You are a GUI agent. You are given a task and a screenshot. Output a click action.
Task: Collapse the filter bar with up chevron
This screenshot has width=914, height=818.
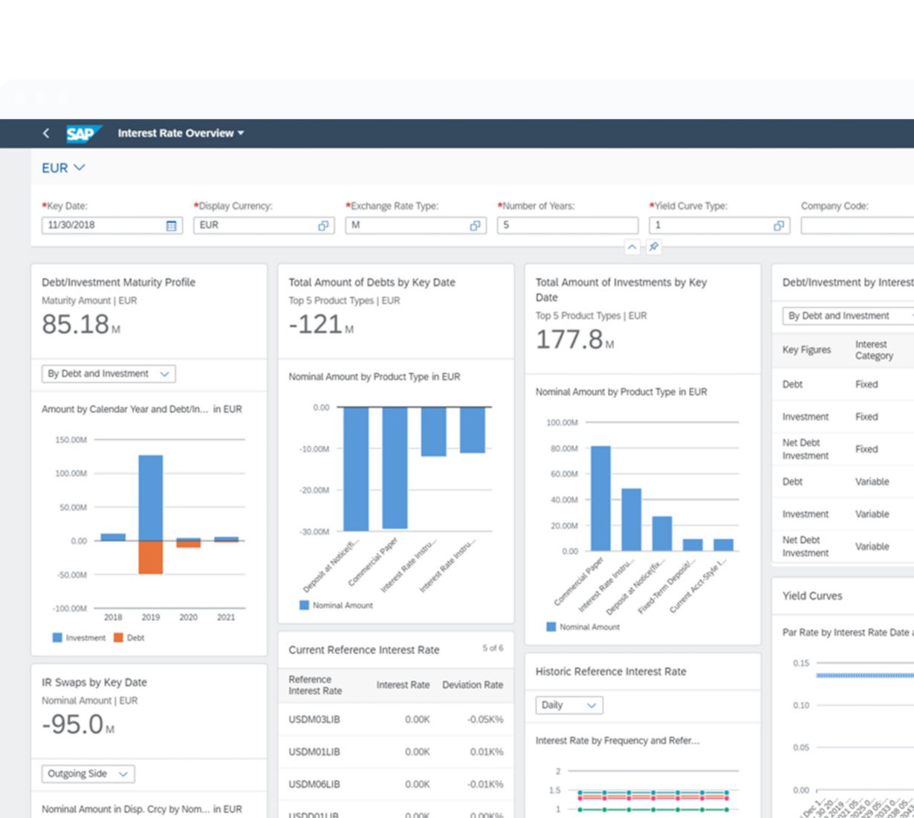pos(632,247)
